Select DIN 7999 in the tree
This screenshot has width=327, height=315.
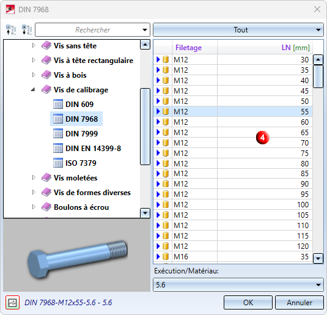pyautogui.click(x=81, y=133)
